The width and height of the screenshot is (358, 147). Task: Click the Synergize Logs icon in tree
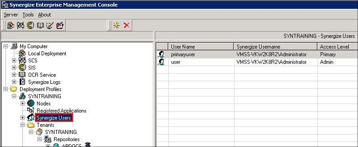tap(22, 82)
